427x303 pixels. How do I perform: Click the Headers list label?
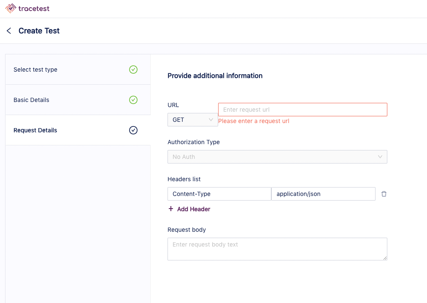click(184, 179)
